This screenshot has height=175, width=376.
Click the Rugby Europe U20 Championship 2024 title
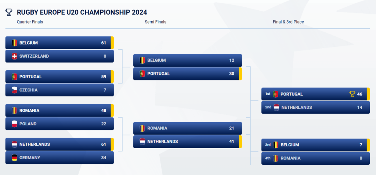pos(82,12)
